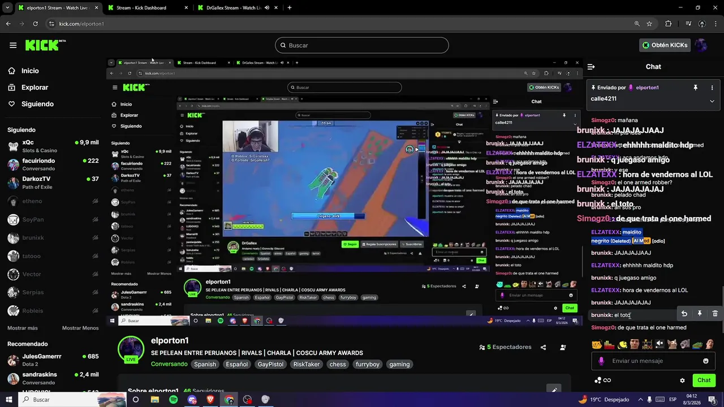Reload the kick.com page
Viewport: 724px width, 407px height.
(36, 24)
